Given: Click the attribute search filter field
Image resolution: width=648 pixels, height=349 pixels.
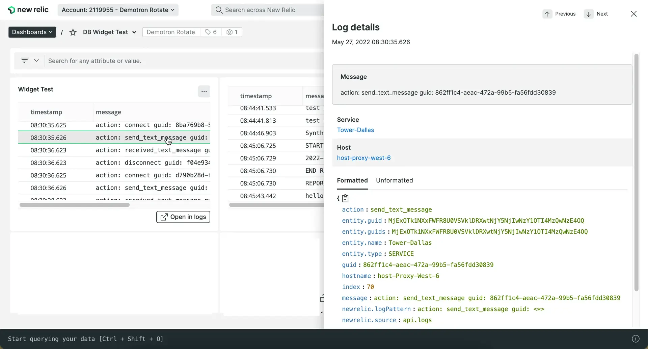Looking at the screenshot, I should click(182, 61).
